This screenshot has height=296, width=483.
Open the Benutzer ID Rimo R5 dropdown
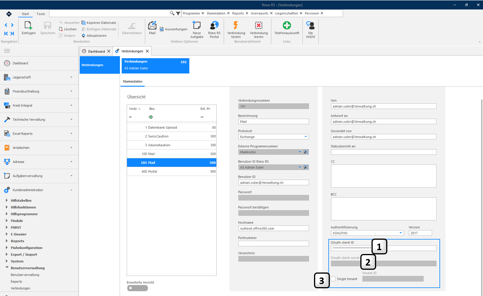(300, 167)
